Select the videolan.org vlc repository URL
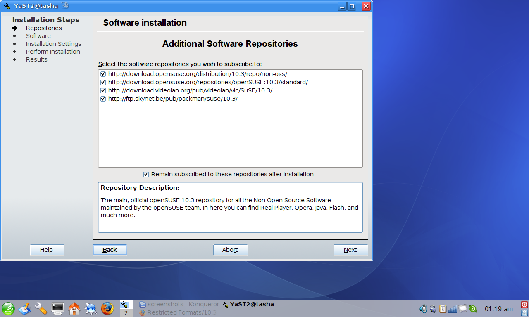This screenshot has width=529, height=317. 190,91
